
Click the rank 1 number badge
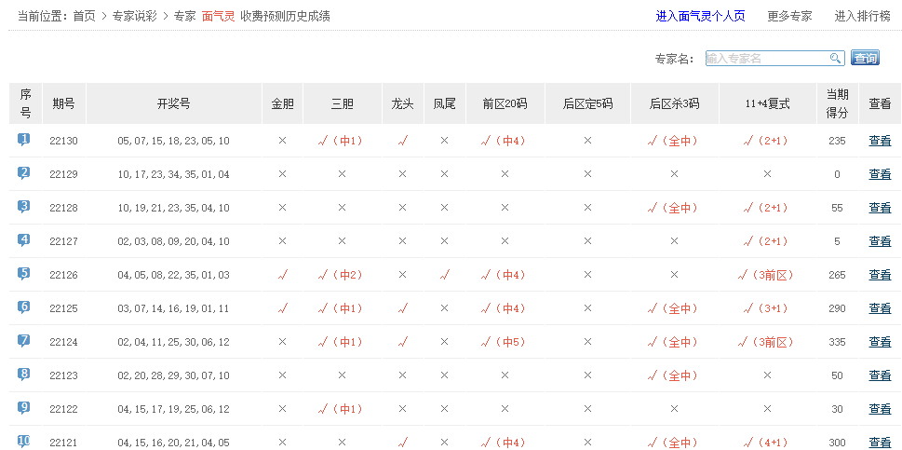[x=24, y=140]
